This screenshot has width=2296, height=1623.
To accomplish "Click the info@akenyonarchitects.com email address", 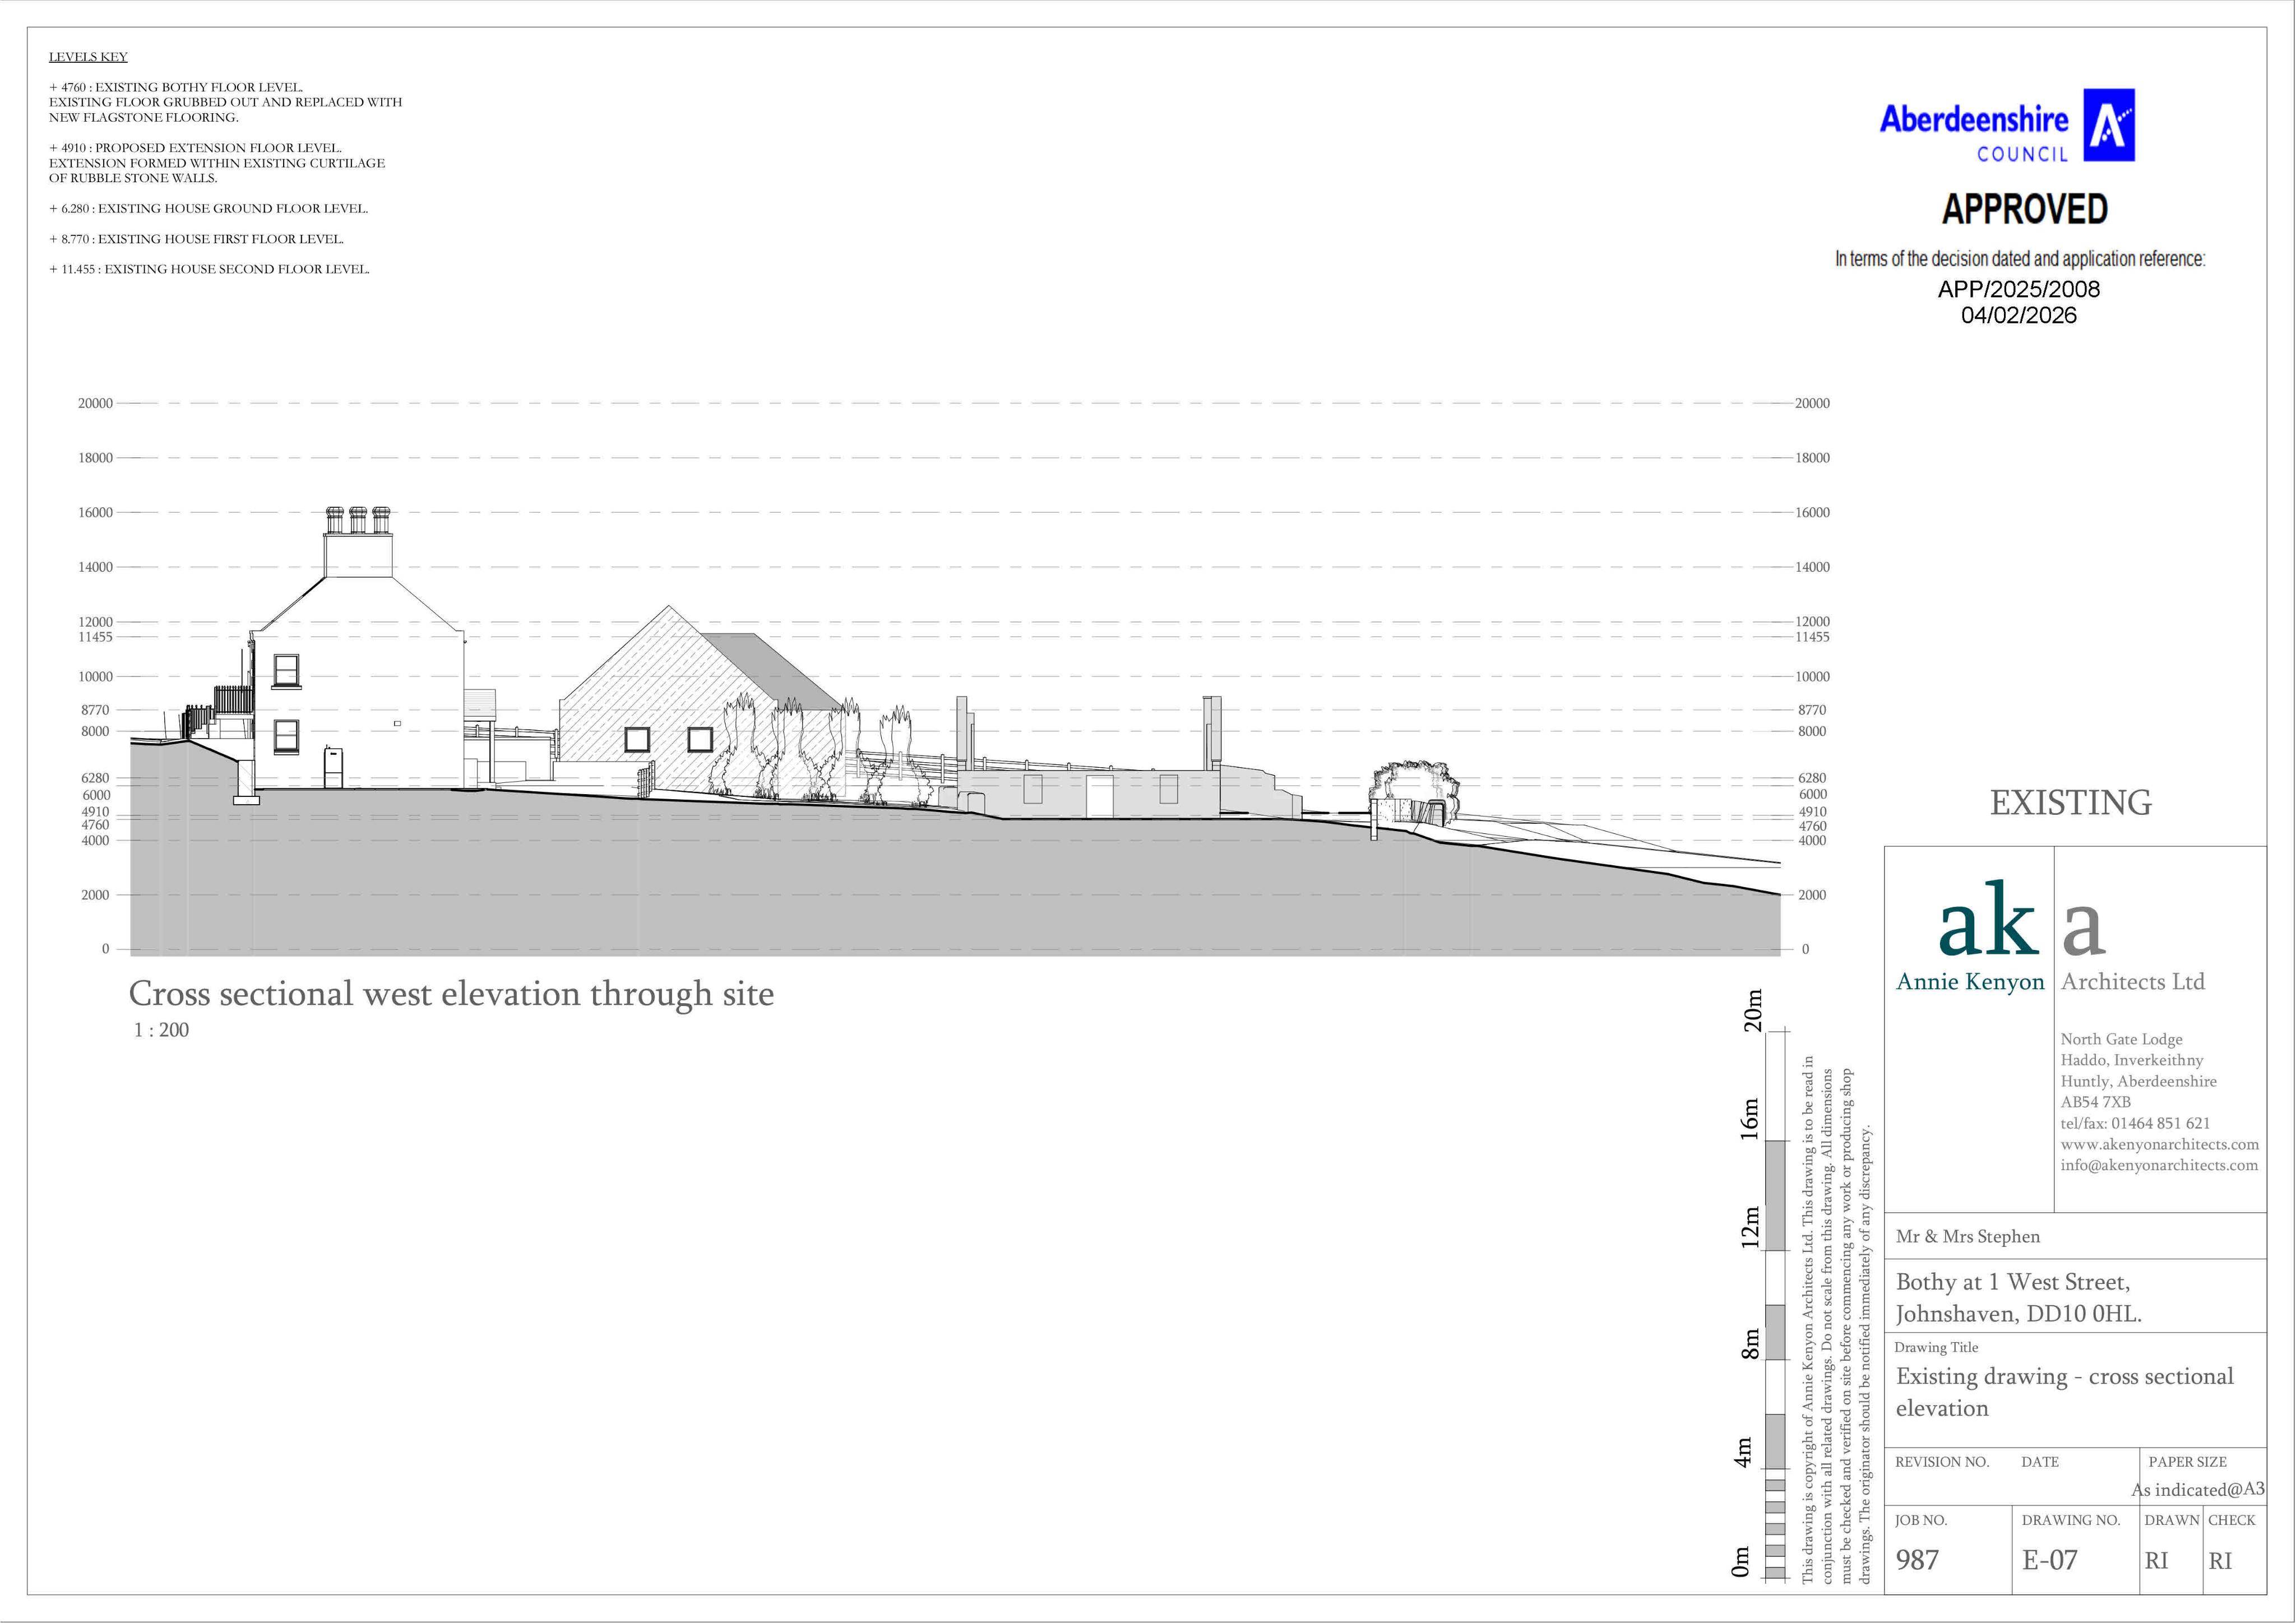I will (x=2159, y=1165).
